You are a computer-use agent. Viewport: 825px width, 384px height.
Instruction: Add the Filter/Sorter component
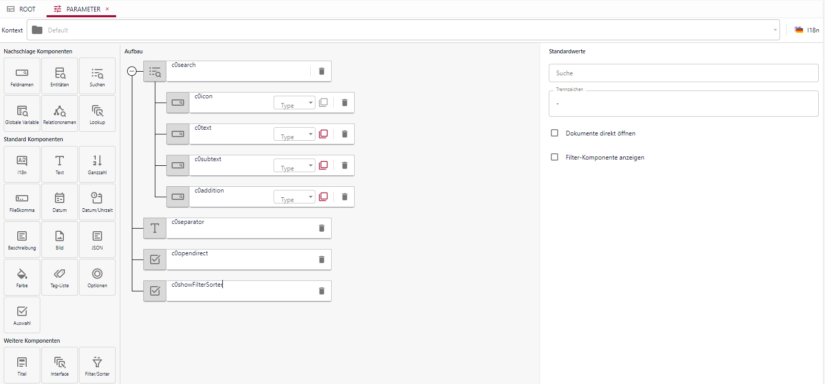click(x=97, y=365)
